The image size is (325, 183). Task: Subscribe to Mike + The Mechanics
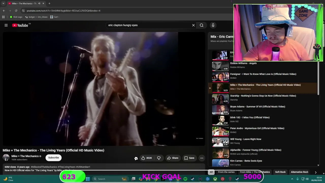(x=54, y=158)
